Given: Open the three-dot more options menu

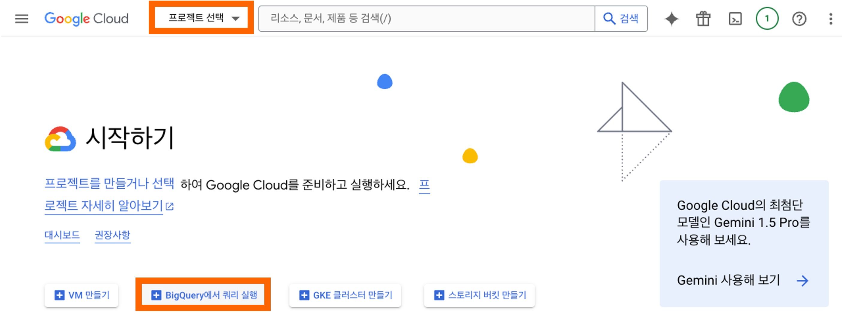Looking at the screenshot, I should coord(831,19).
